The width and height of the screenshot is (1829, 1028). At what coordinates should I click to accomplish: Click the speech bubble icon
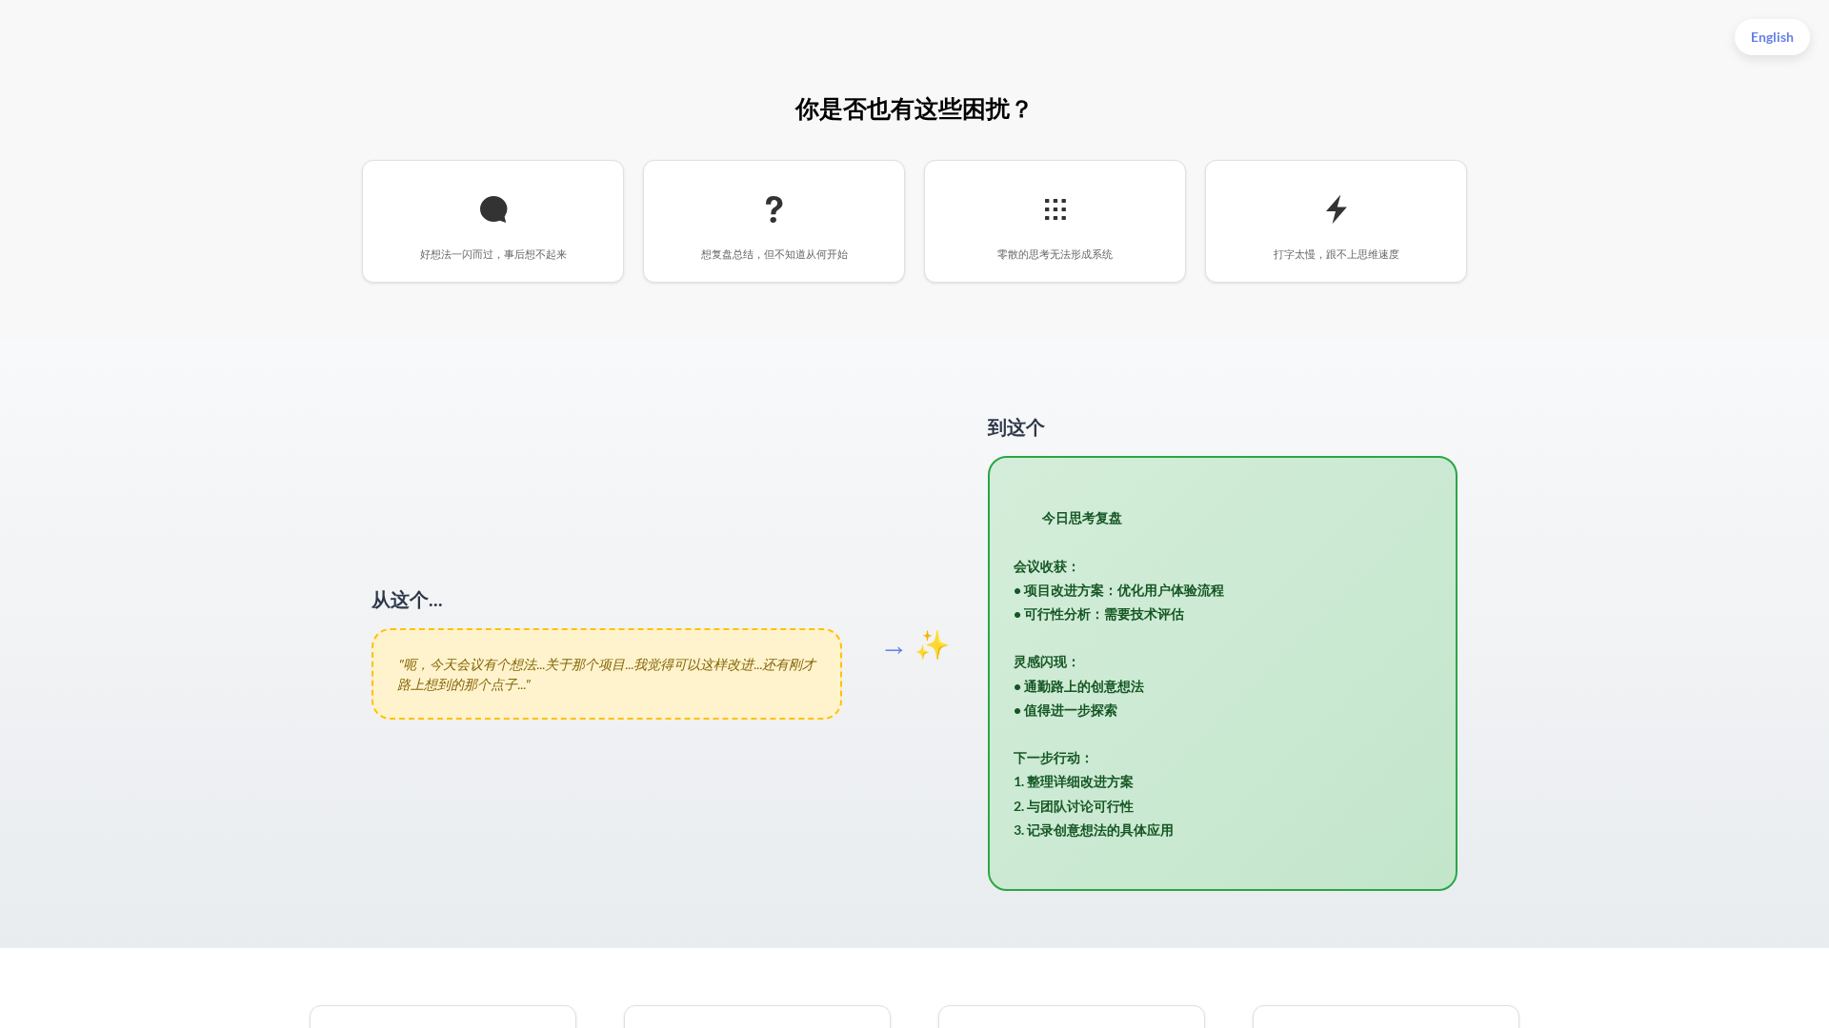pos(492,209)
